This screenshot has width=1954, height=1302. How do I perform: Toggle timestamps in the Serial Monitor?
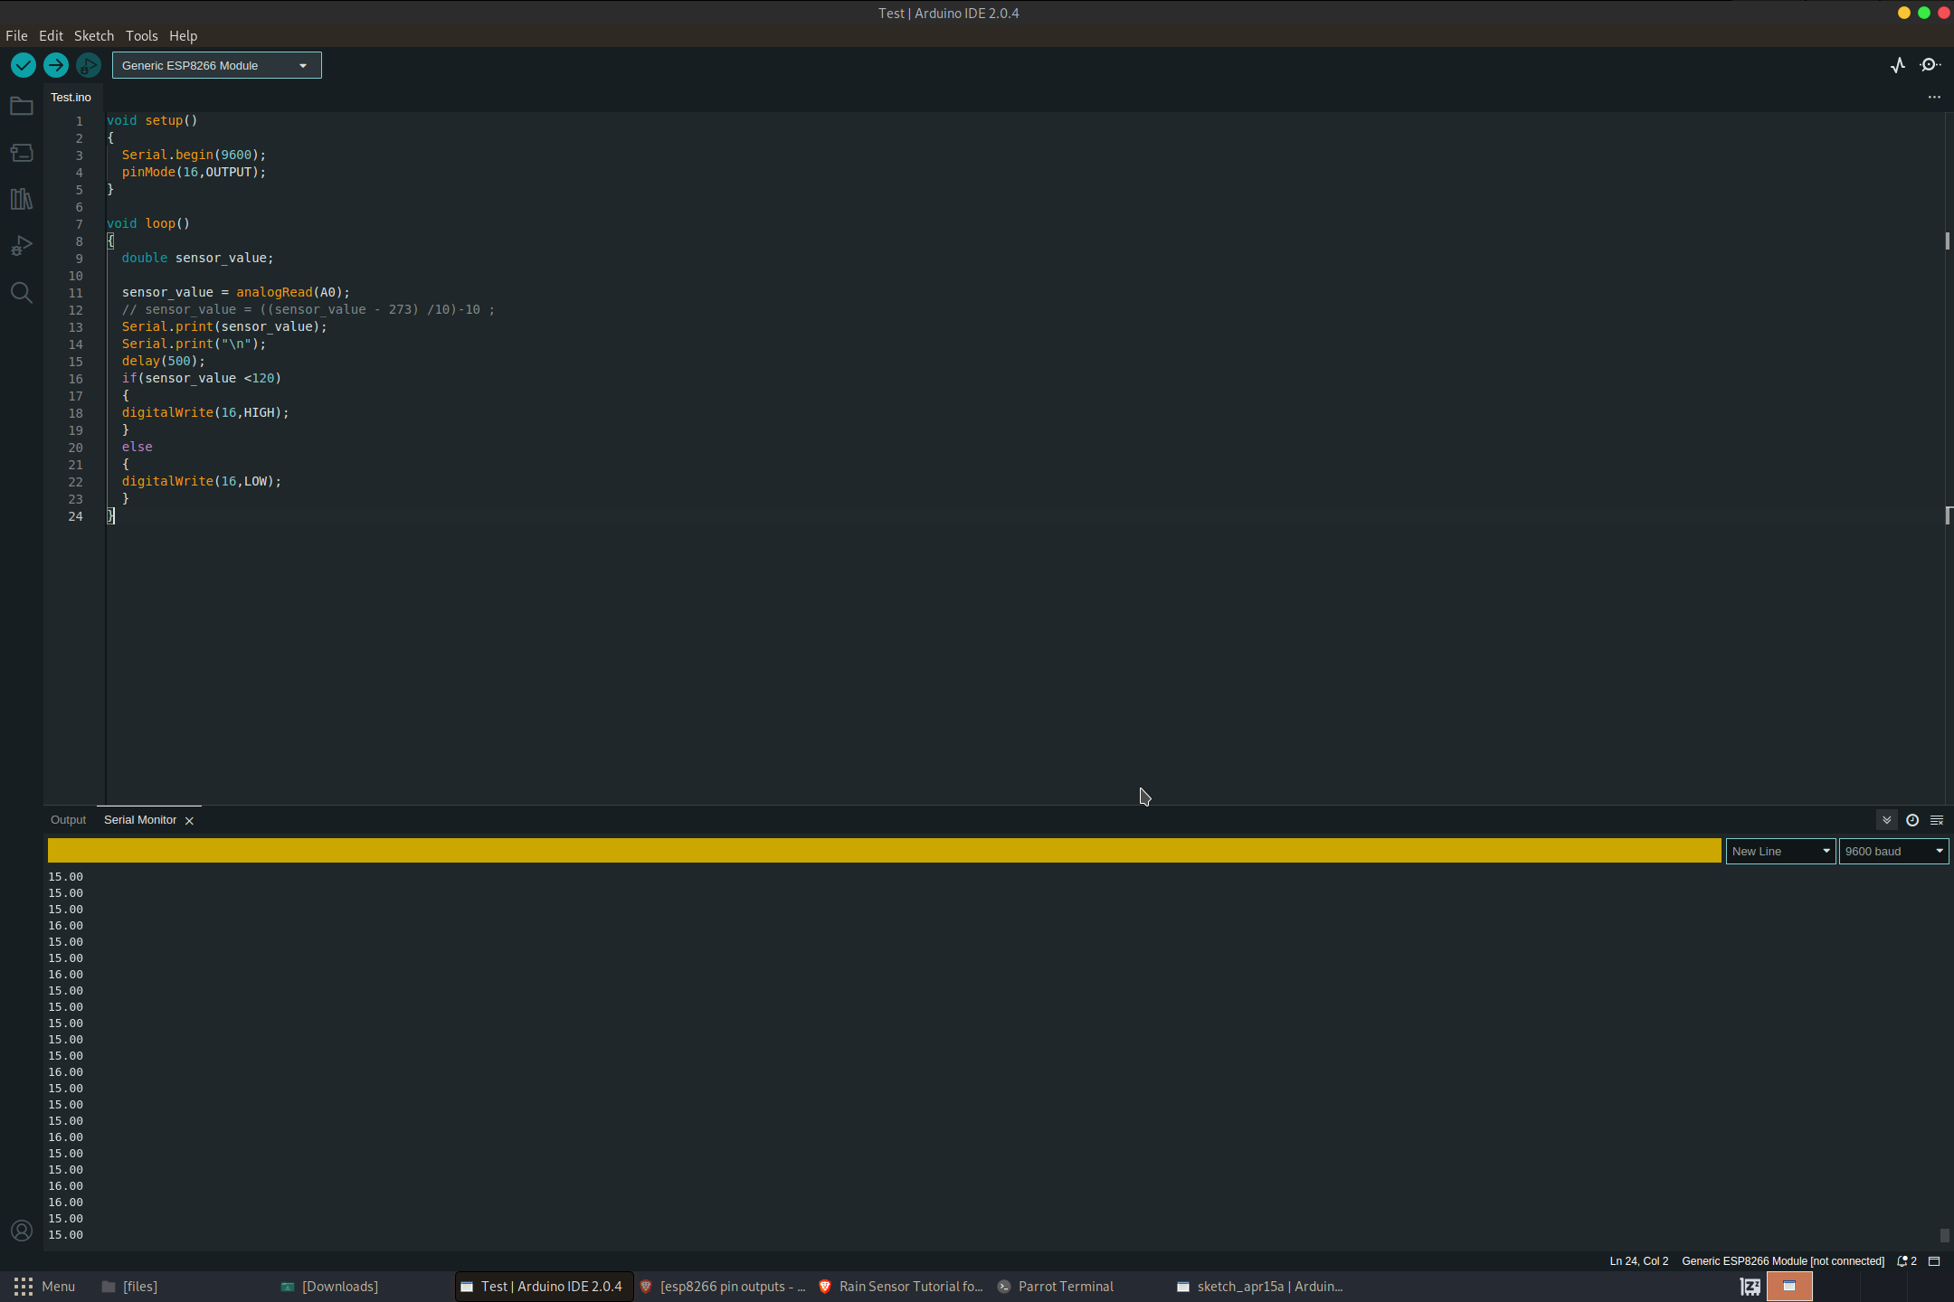click(1911, 820)
